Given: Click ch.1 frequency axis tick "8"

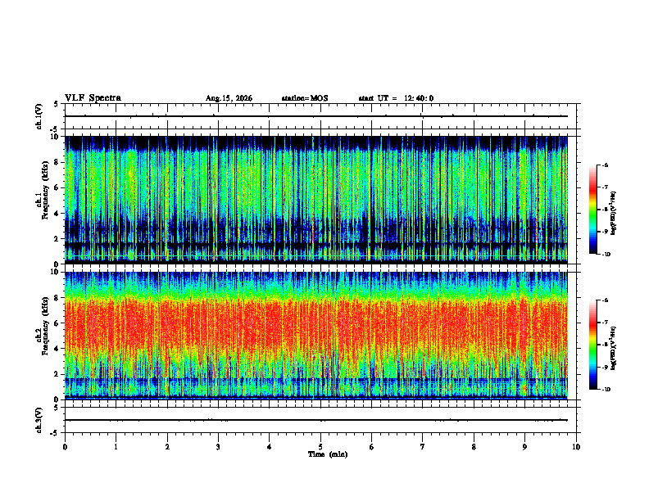Looking at the screenshot, I should (x=57, y=162).
